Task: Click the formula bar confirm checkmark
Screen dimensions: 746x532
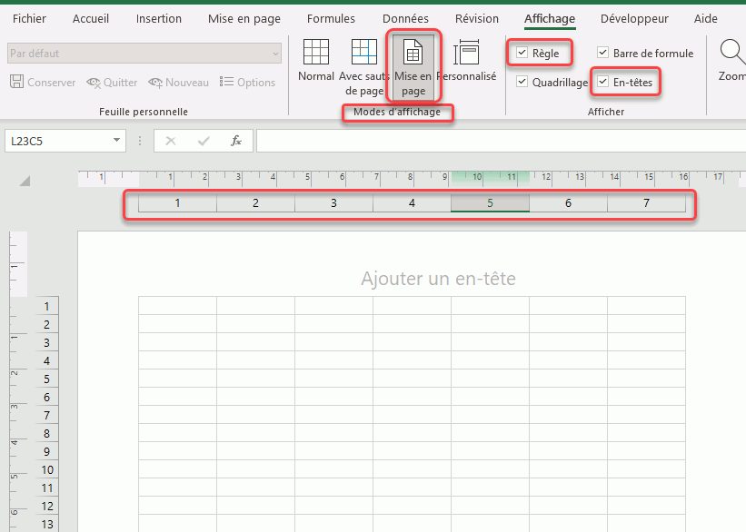Action: (204, 141)
